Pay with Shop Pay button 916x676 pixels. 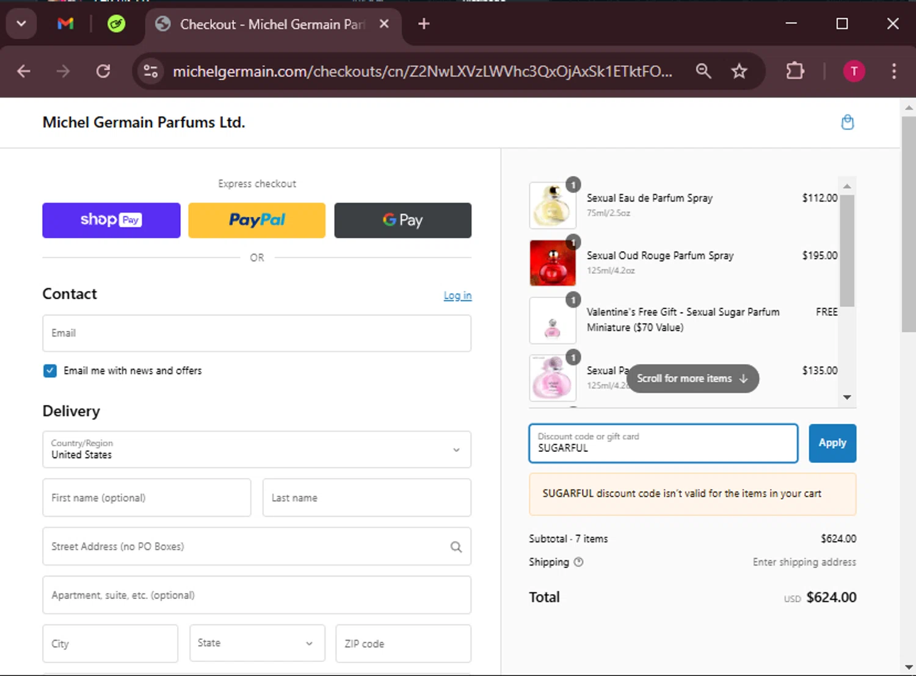[x=111, y=220]
